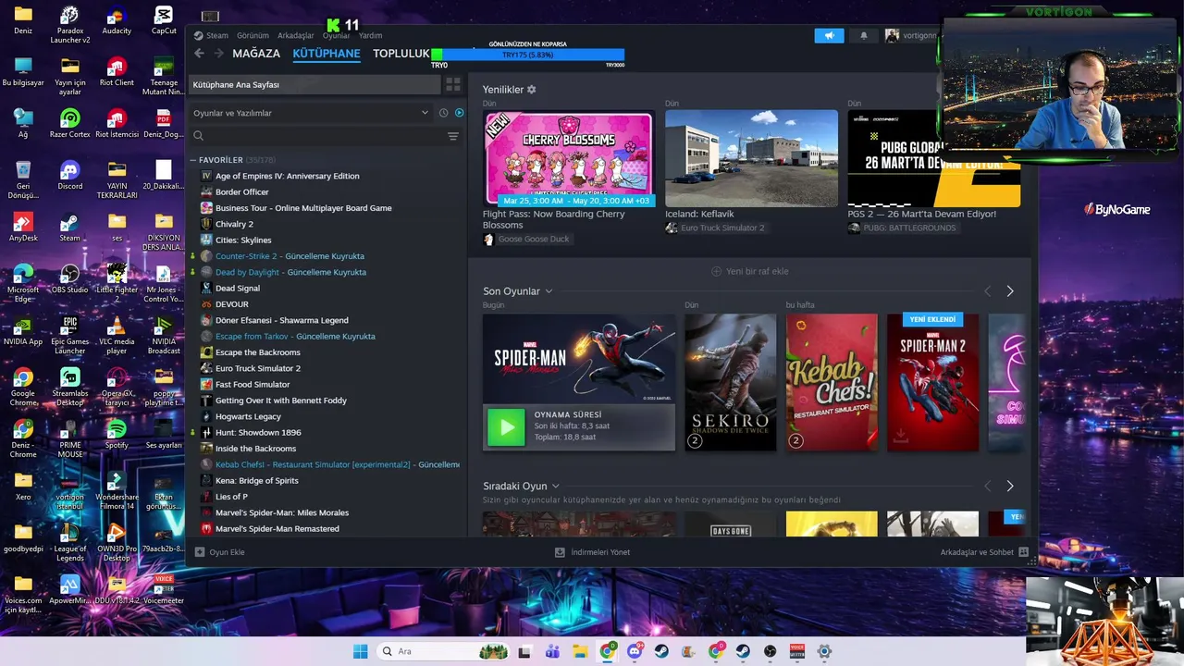Open vortigonn account dropdown
1184x666 pixels.
click(912, 35)
